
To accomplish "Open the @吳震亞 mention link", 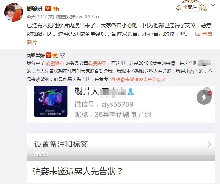I will pos(97,63).
